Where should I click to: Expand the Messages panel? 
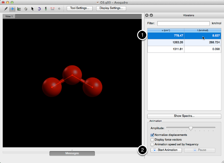point(72,153)
